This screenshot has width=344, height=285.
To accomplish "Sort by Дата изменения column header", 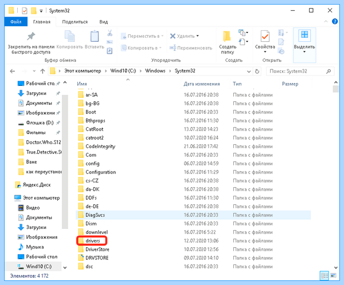I will 202,84.
